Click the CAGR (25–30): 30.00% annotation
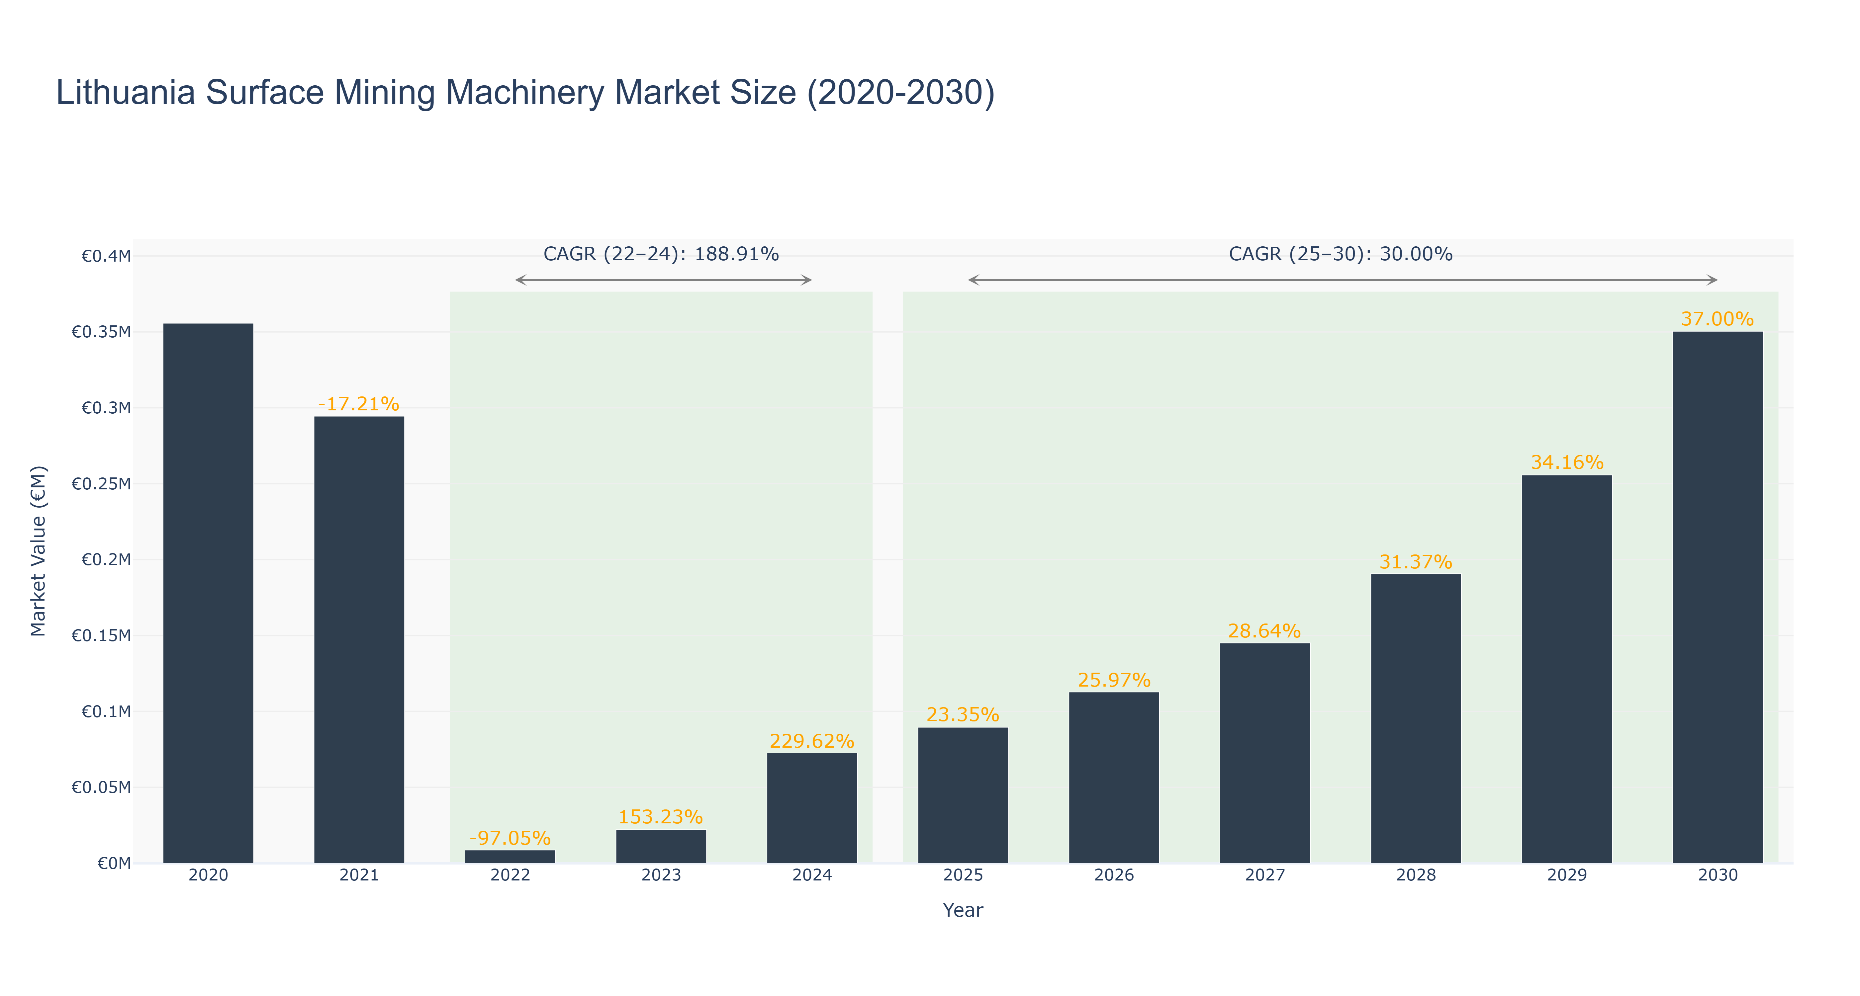 1341,254
